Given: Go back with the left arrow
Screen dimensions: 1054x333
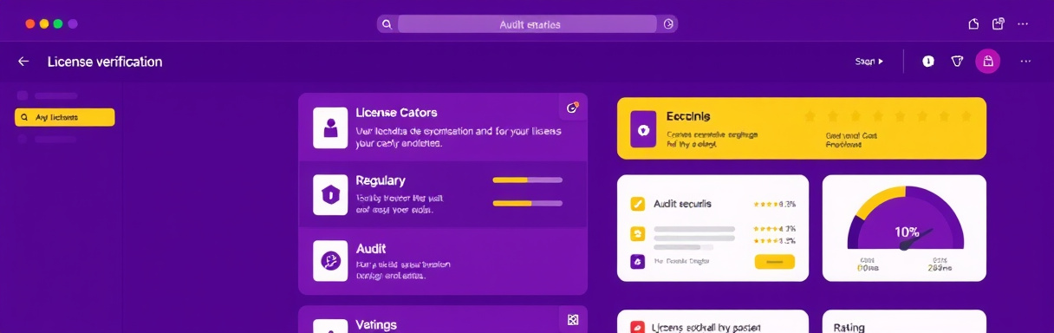Looking at the screenshot, I should (23, 62).
